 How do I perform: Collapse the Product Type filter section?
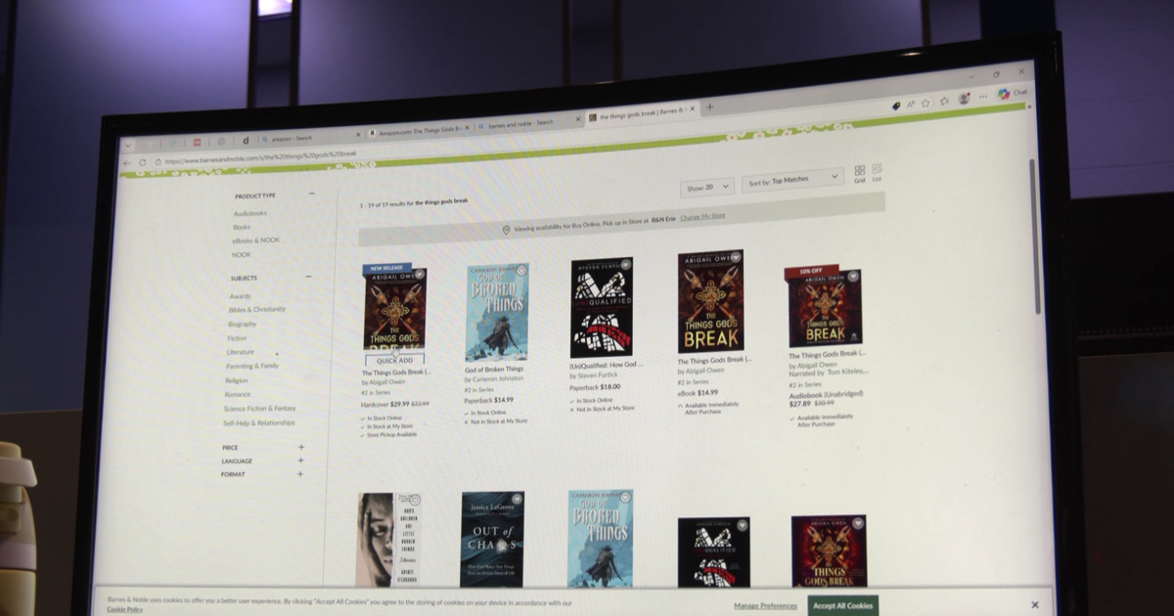click(x=311, y=194)
